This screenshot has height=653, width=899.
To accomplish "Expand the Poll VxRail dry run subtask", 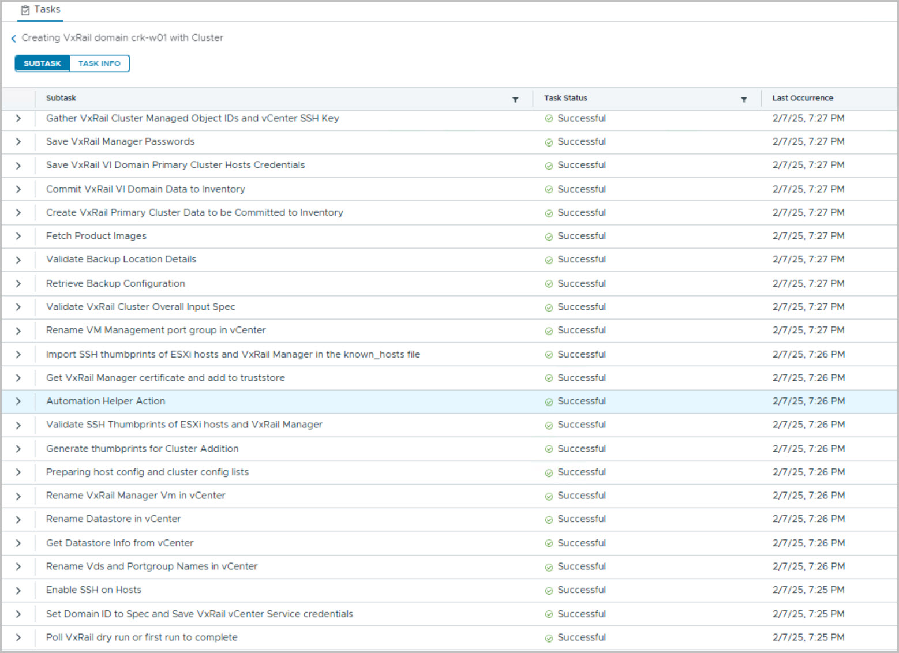I will pyautogui.click(x=18, y=637).
